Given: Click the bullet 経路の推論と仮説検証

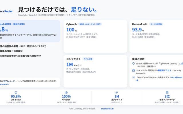Looking at the screenshot, I should (11, 51).
